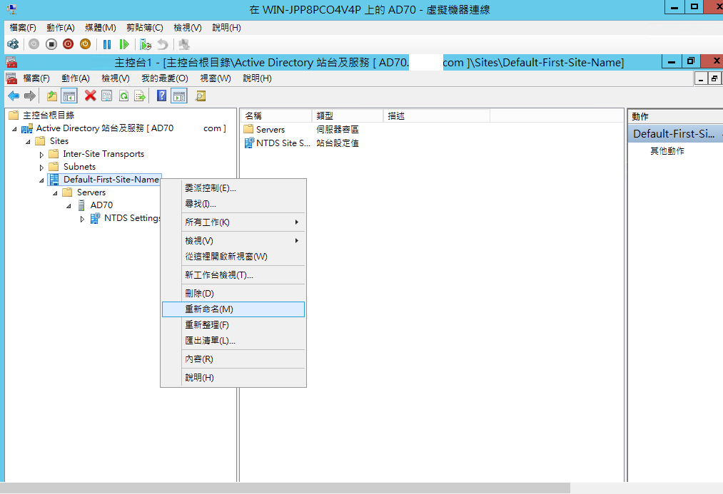Open the 所有工作(K) submenu
723x494 pixels.
pyautogui.click(x=233, y=222)
